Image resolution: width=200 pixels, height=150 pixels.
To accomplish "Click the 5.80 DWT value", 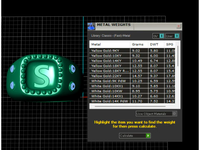I will (154, 51).
